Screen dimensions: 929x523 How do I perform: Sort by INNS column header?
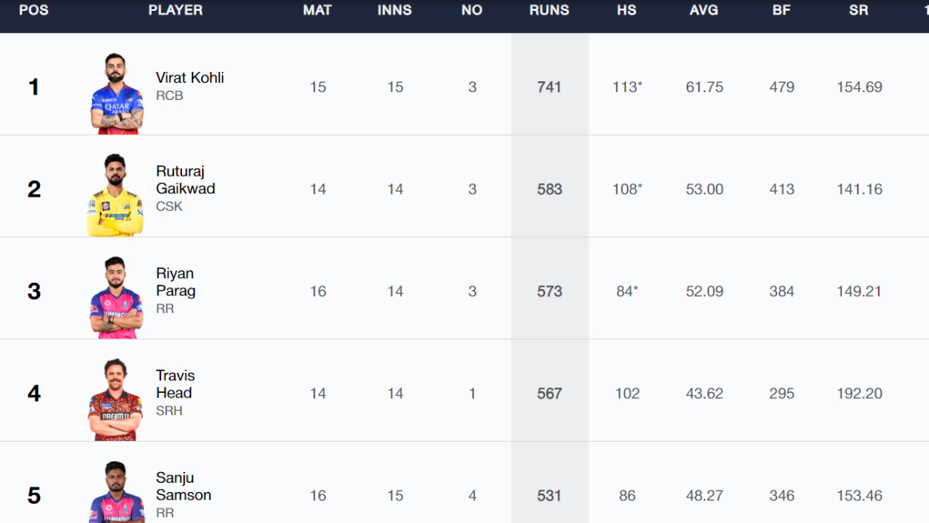coord(395,11)
